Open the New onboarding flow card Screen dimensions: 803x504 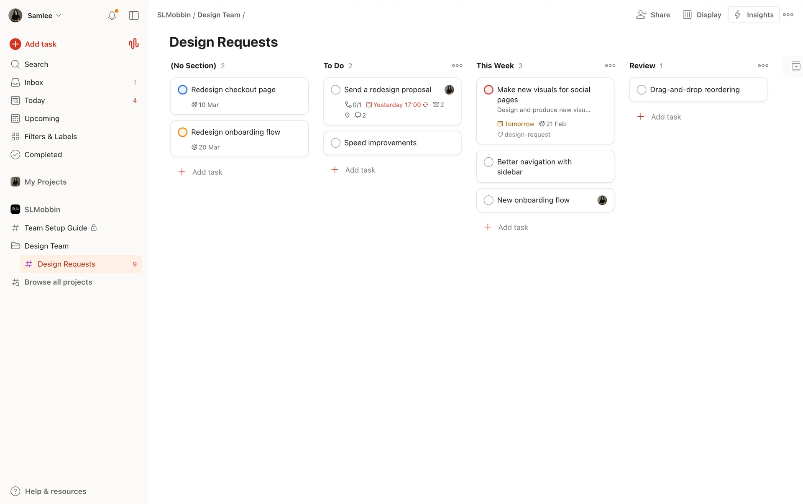[540, 200]
